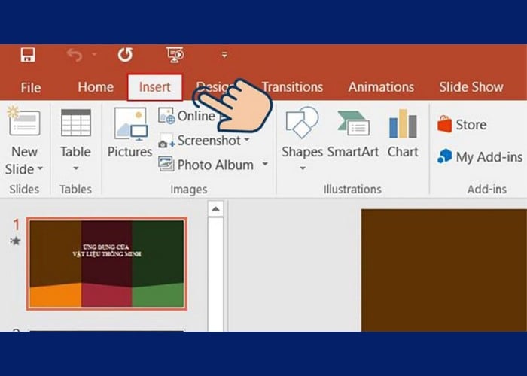Open the Store add-ins button

point(462,125)
